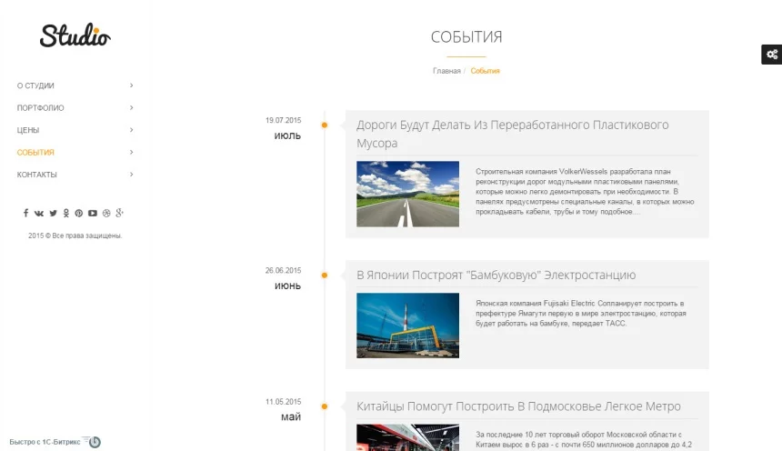This screenshot has height=451, width=782.
Task: Open the dark settings gears panel
Action: [x=771, y=55]
